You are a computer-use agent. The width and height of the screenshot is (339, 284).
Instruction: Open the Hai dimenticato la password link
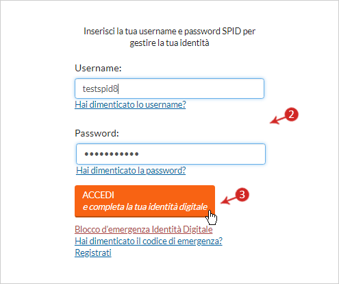(x=131, y=170)
